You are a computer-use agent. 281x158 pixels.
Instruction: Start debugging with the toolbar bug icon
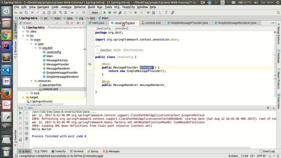click(x=110, y=13)
